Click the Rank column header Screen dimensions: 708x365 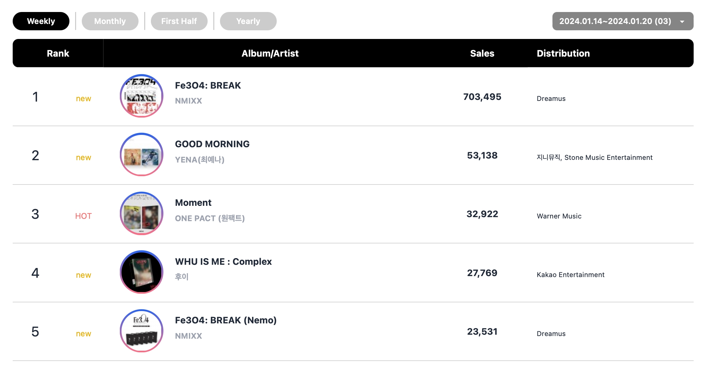point(58,54)
